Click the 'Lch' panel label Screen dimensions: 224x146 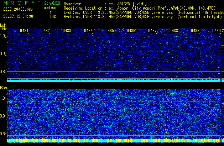point(3,25)
